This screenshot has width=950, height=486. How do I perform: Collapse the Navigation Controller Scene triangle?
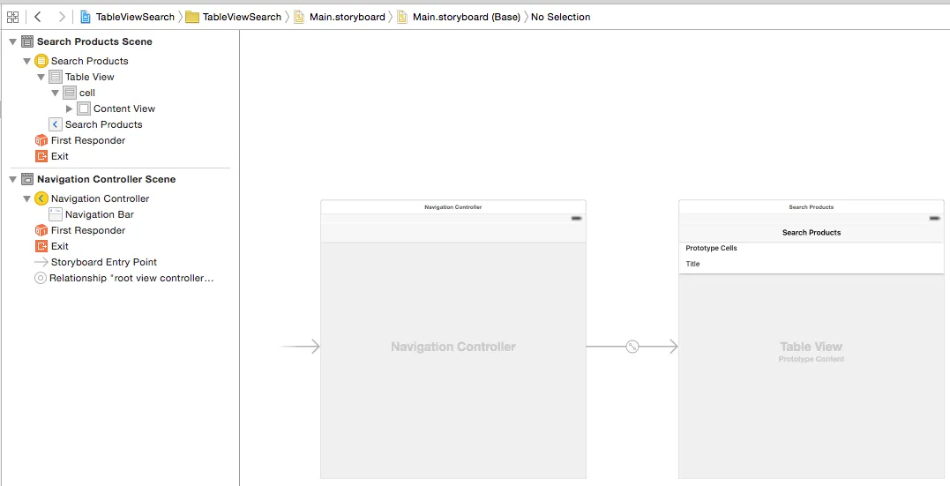tap(12, 179)
